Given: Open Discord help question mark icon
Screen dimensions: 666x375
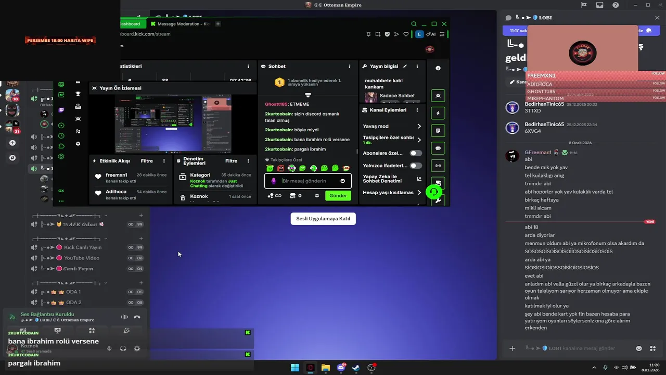Looking at the screenshot, I should tap(616, 5).
